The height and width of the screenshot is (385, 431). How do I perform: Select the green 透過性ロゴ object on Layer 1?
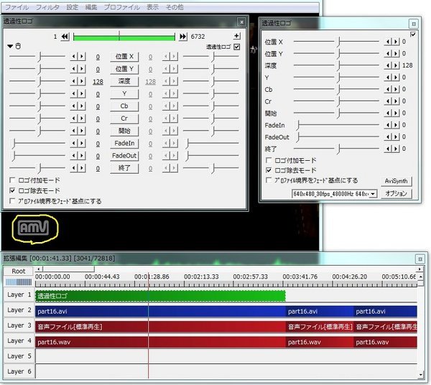159,295
